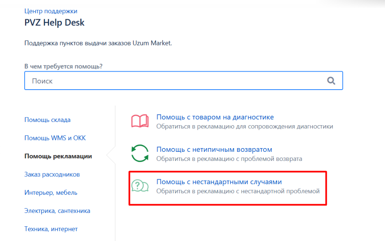
Task: Open the "Помощь с нетипичным возвратом" request
Action: (x=214, y=149)
